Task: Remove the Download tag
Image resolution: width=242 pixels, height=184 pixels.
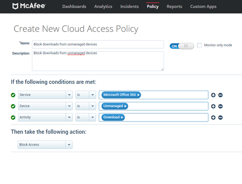Action: pyautogui.click(x=122, y=117)
